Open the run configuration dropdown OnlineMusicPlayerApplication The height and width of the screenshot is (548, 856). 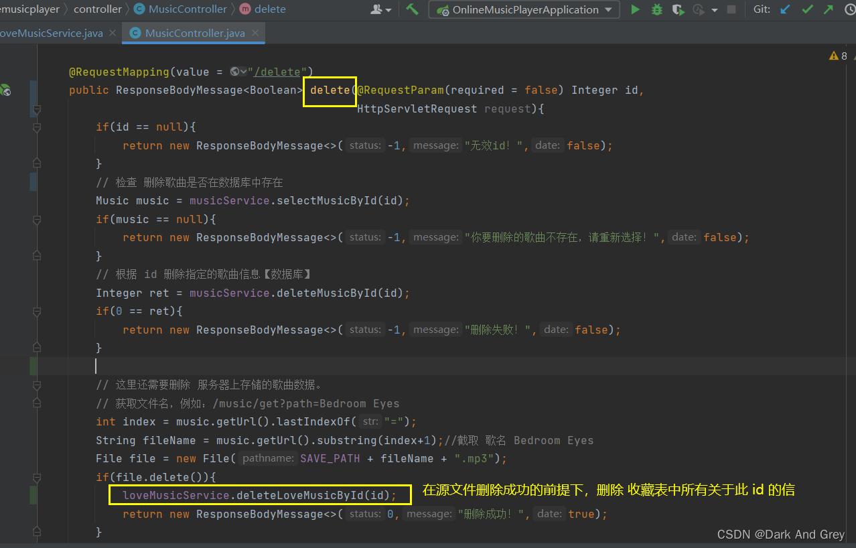[x=524, y=9]
